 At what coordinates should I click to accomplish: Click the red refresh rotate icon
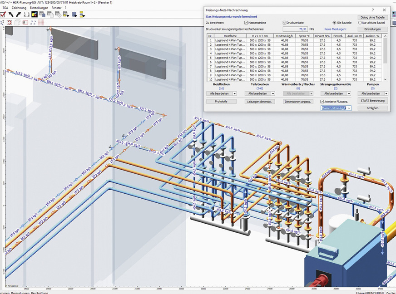click(10, 22)
